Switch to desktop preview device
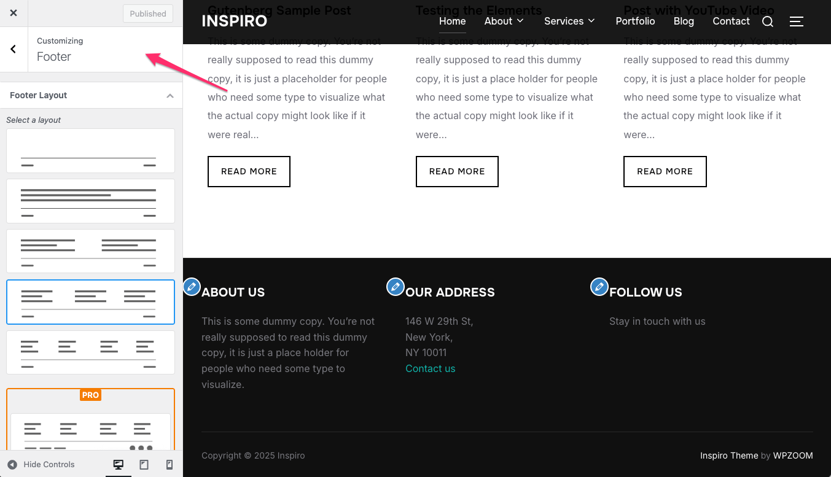This screenshot has height=477, width=831. (119, 465)
